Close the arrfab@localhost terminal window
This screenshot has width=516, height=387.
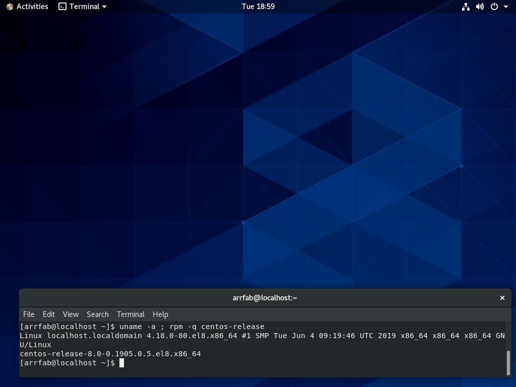coord(502,298)
